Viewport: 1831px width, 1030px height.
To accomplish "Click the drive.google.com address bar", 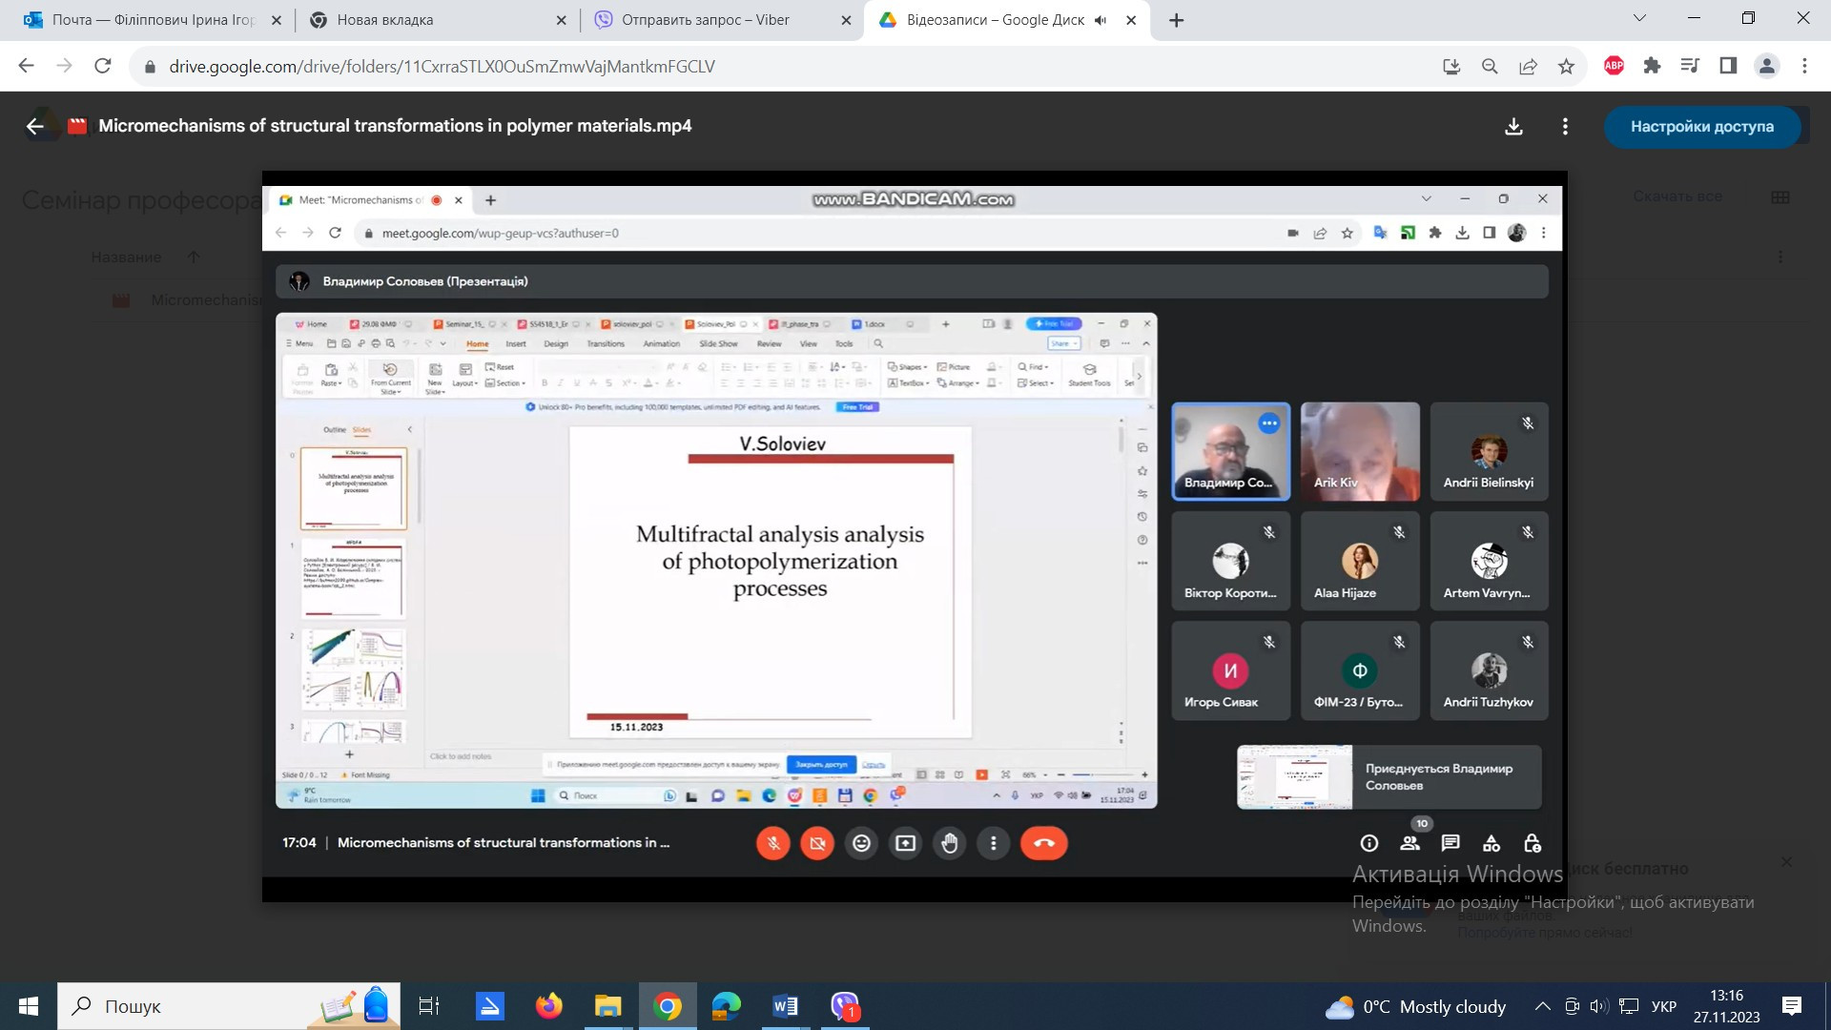I will [x=442, y=66].
